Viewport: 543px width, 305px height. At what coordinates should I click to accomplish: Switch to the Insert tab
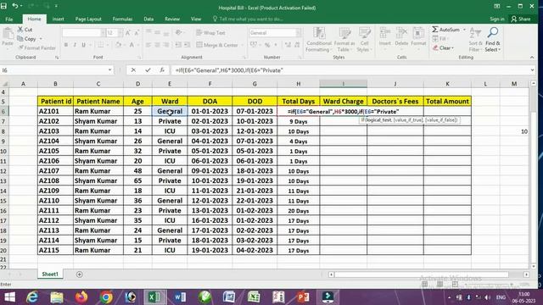pos(59,19)
